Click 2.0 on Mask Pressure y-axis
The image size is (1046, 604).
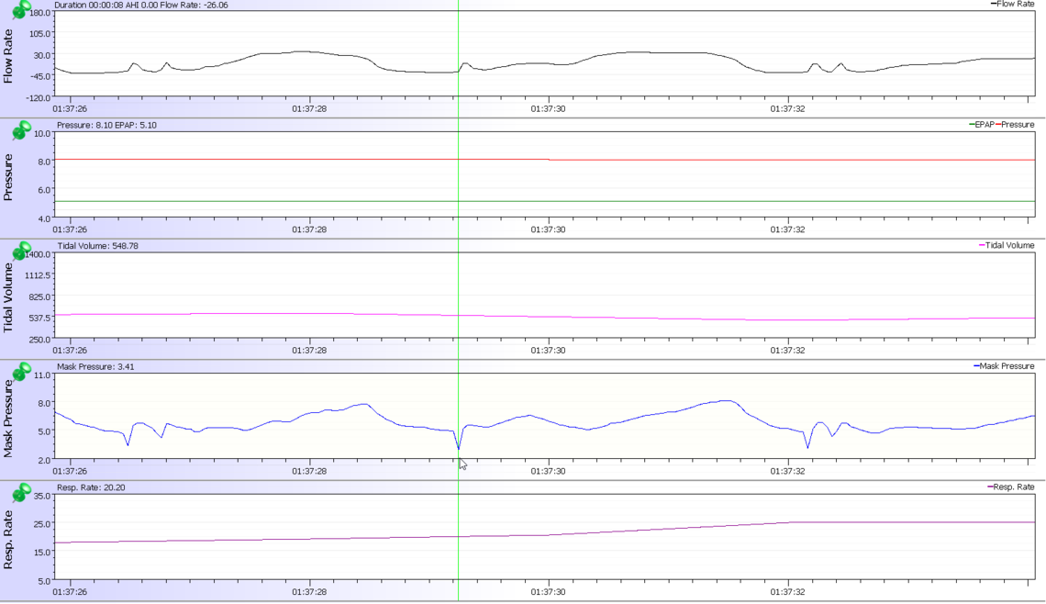point(42,460)
